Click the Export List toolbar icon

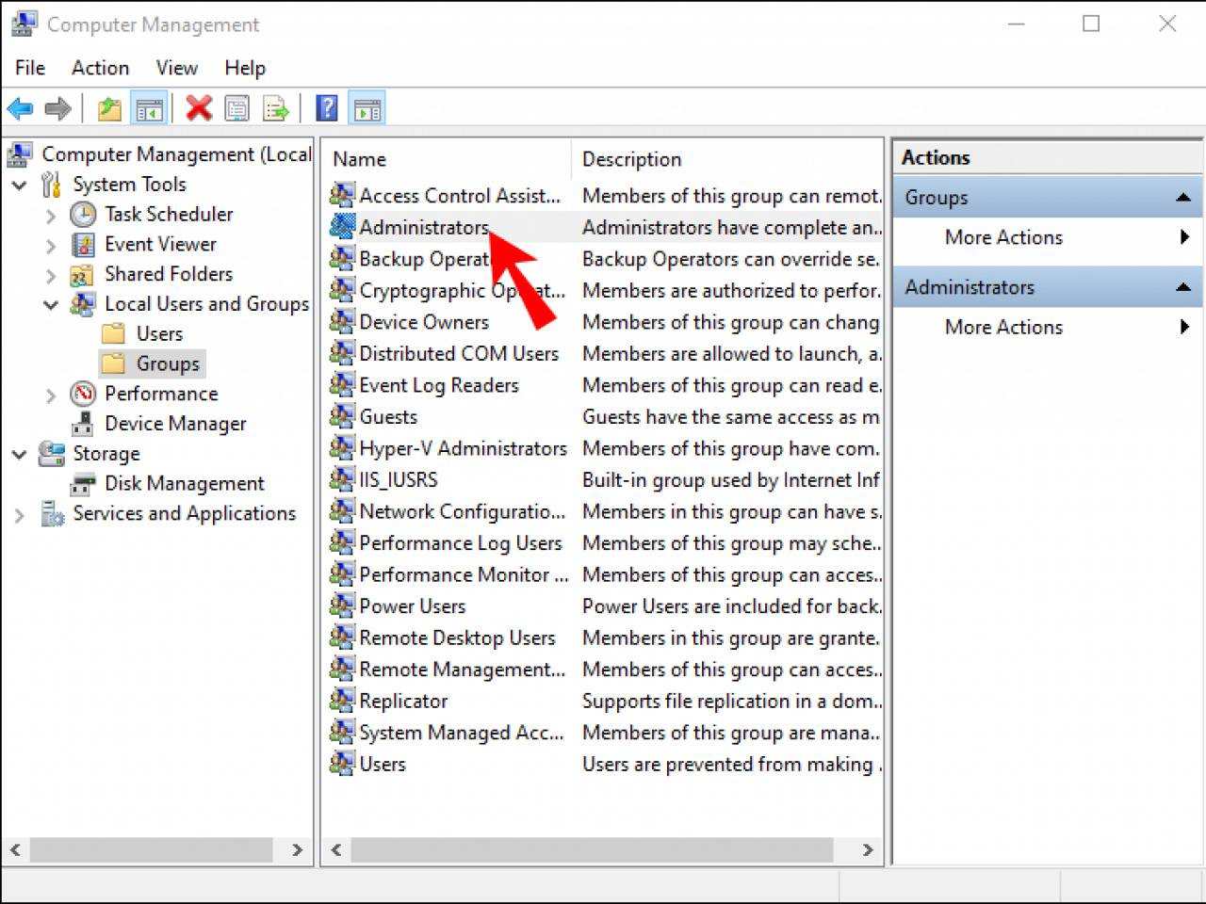pyautogui.click(x=275, y=107)
